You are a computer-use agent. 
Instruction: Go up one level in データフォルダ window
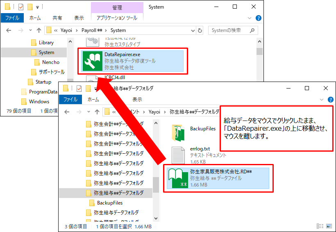(x=97, y=112)
